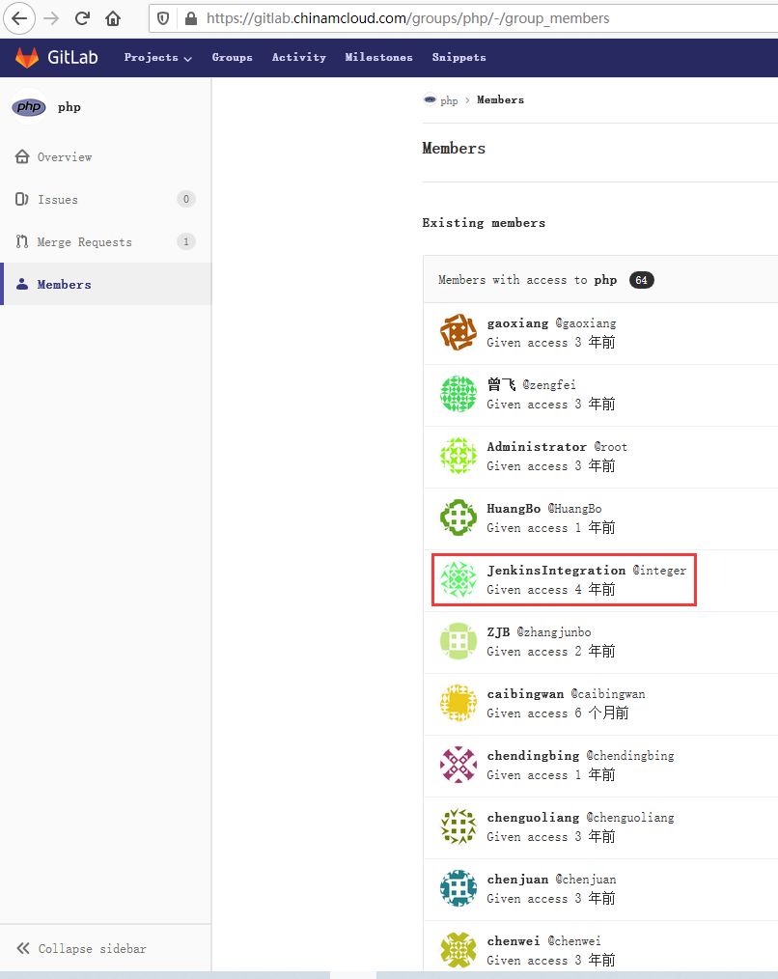
Task: Click the php breadcrumb link
Action: [449, 100]
